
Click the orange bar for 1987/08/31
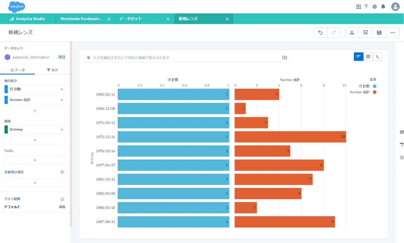285,222
